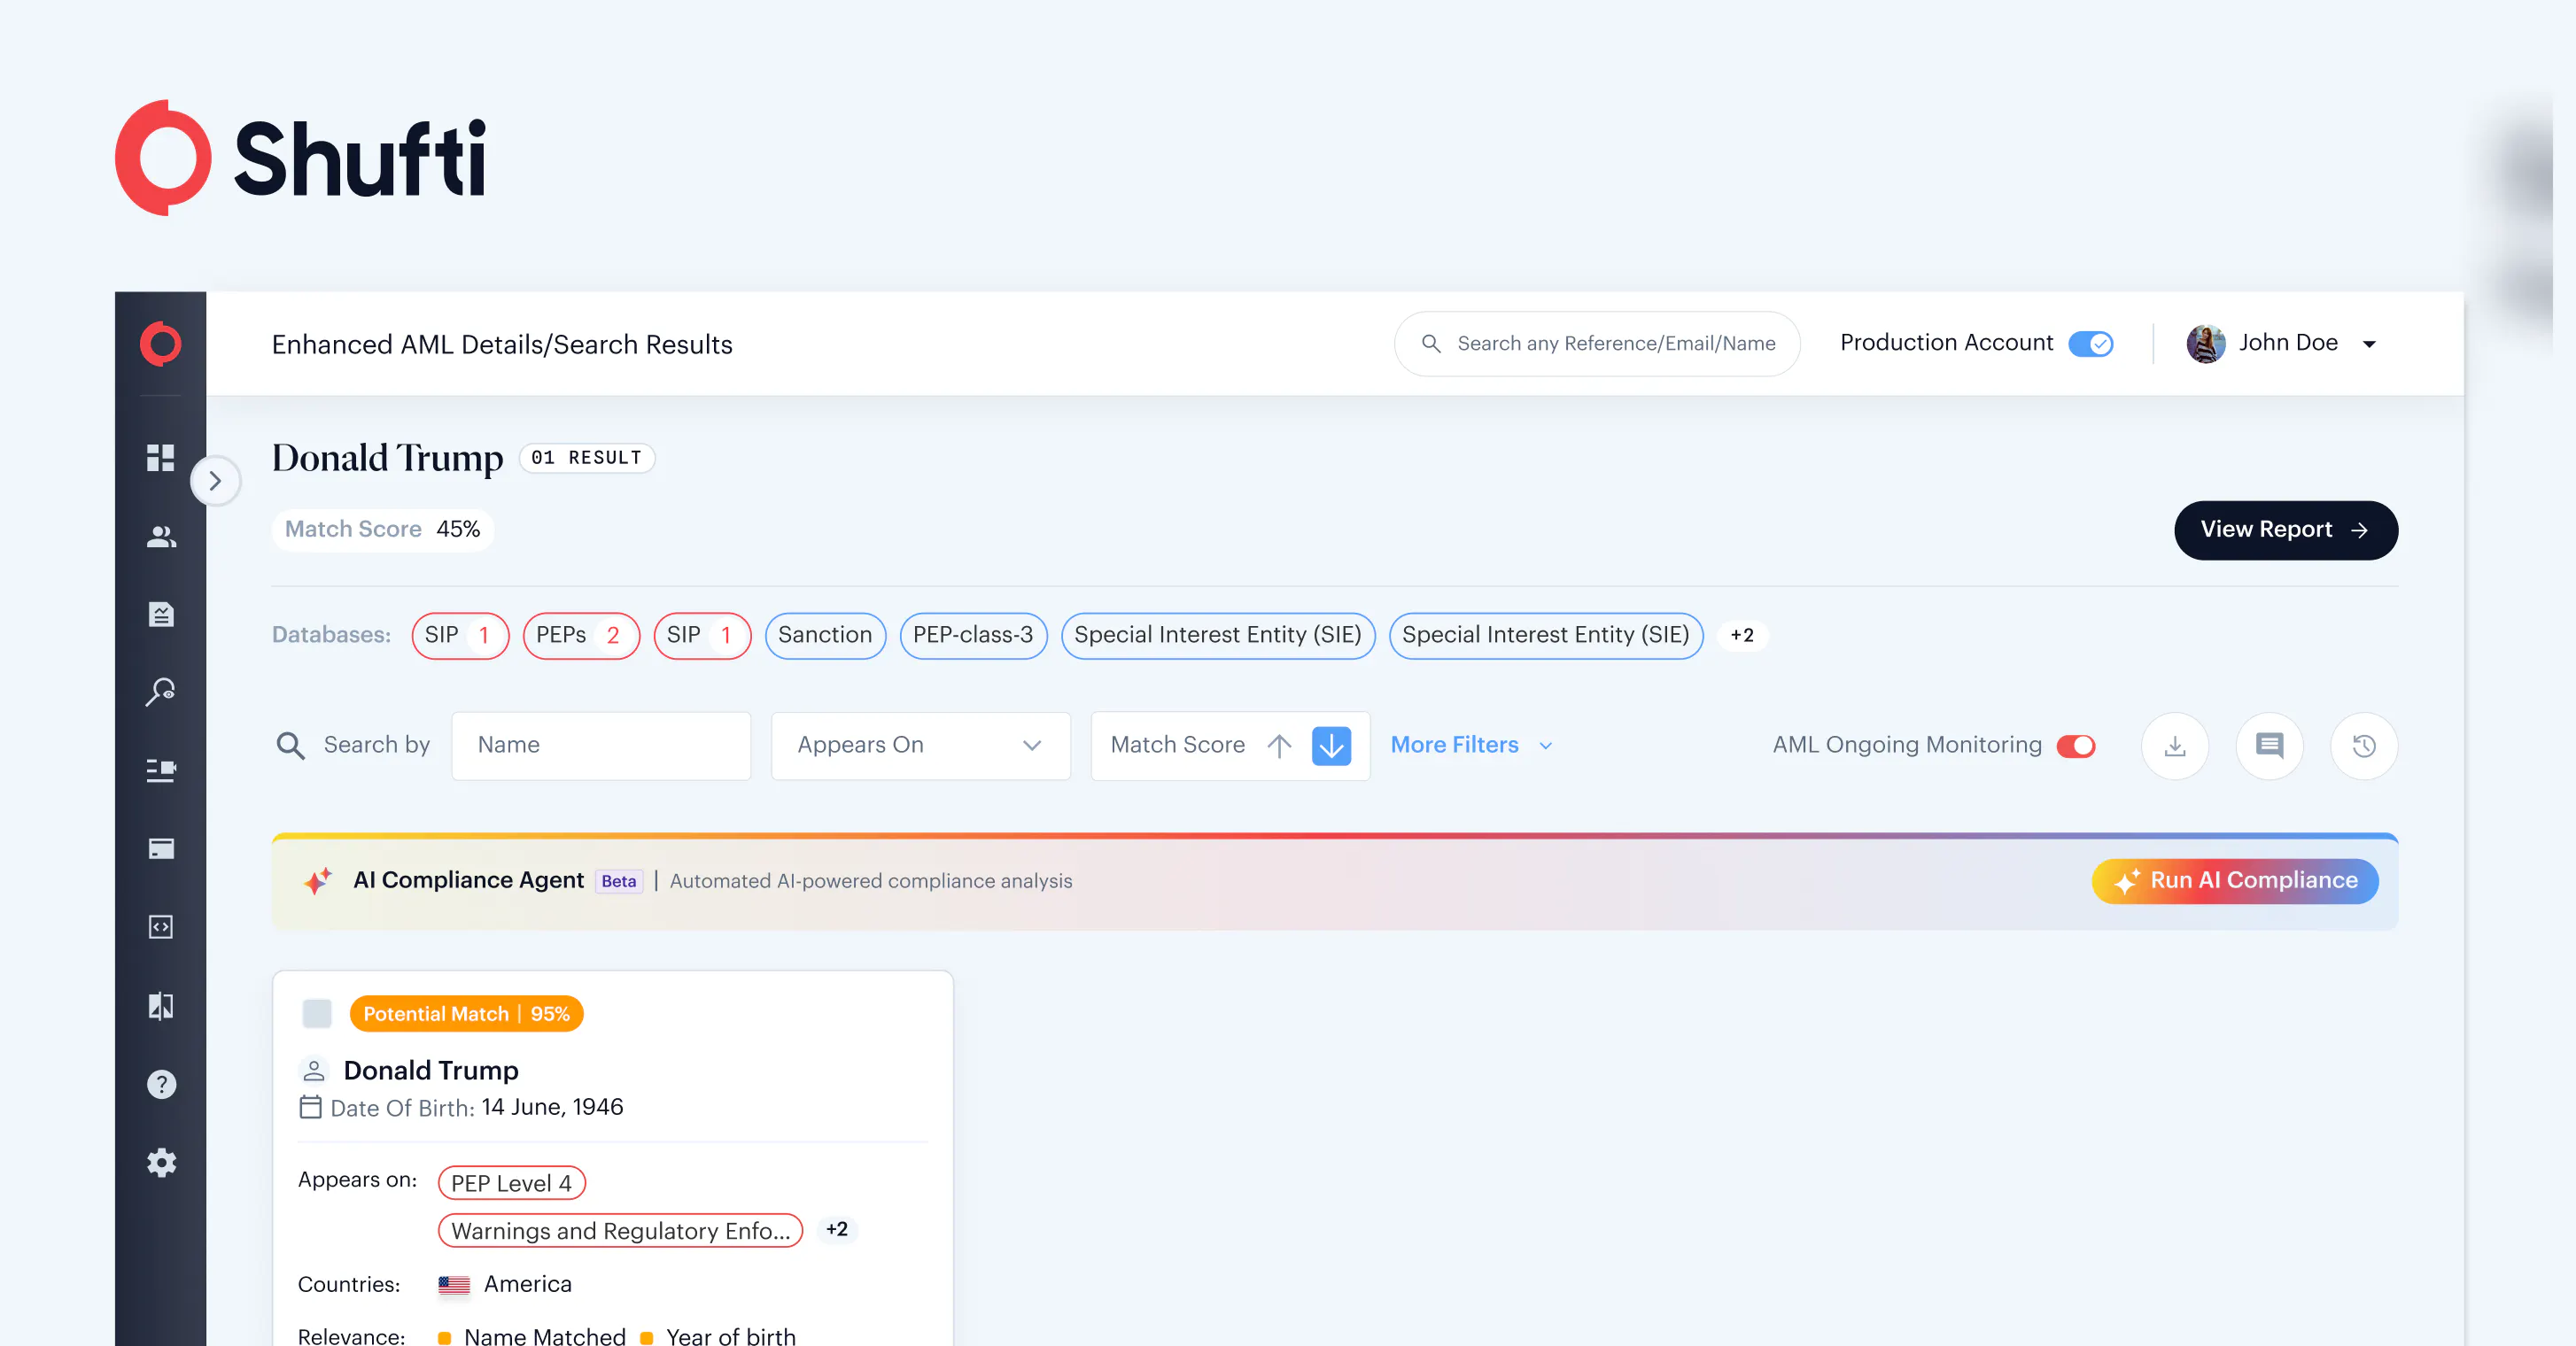Open the comments icon button
Screen dimensions: 2576x1346
[x=2270, y=746]
